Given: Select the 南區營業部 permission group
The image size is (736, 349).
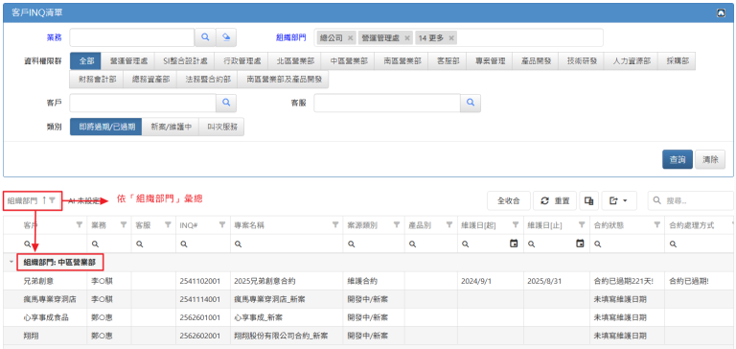Looking at the screenshot, I should coord(402,61).
